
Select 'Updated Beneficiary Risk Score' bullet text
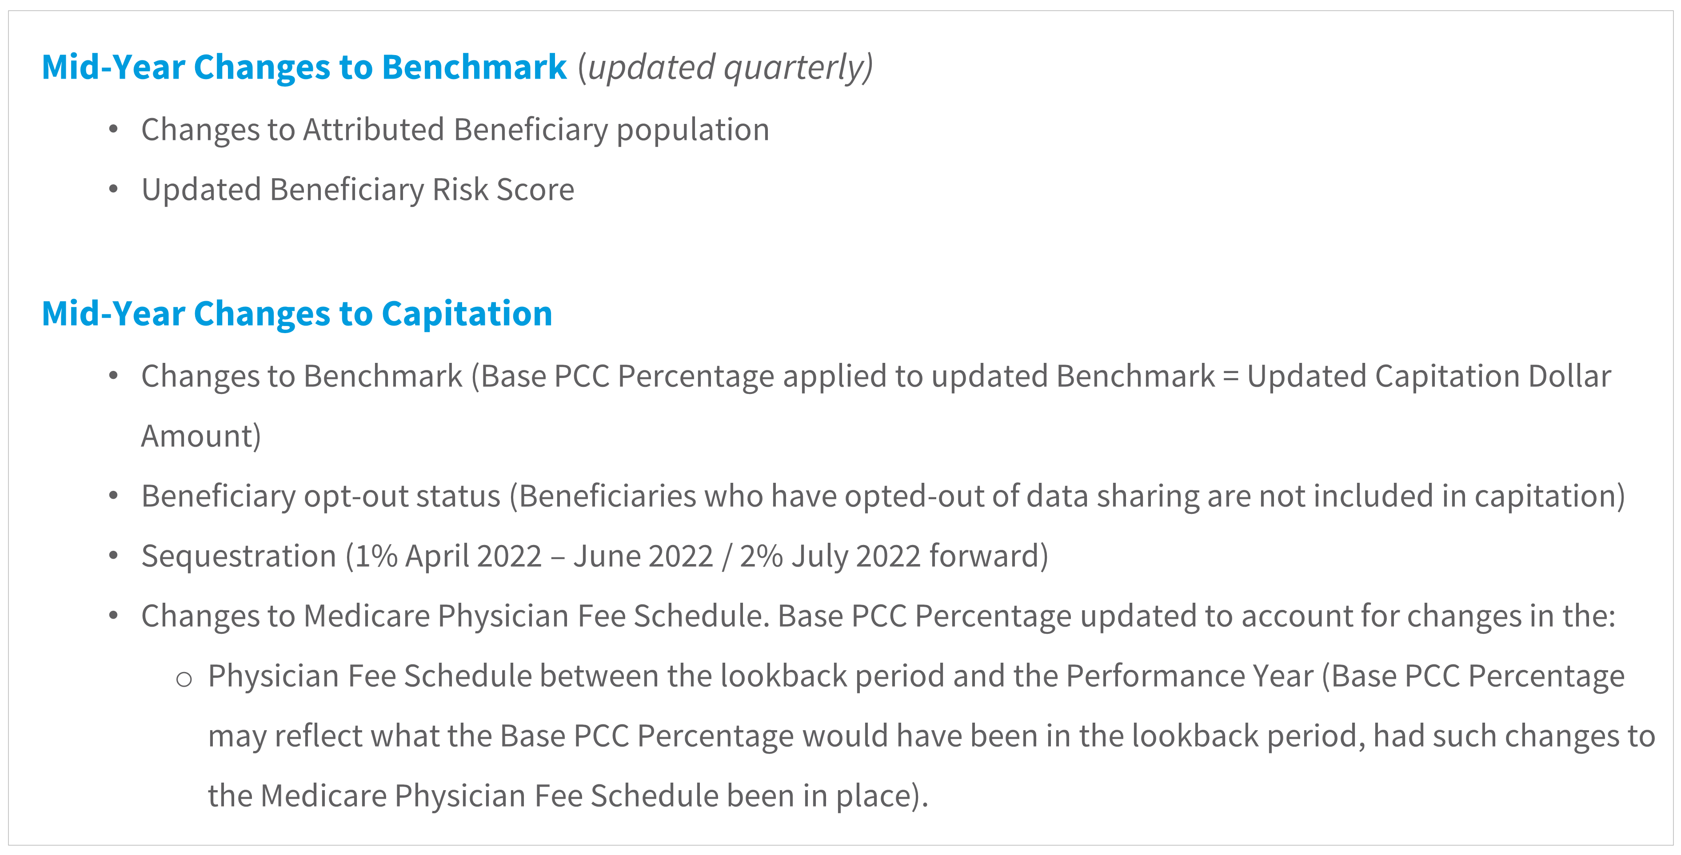(358, 190)
